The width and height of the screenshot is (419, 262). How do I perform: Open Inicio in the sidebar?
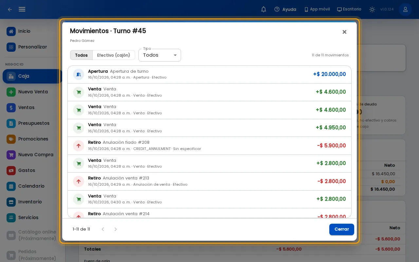[x=32, y=31]
